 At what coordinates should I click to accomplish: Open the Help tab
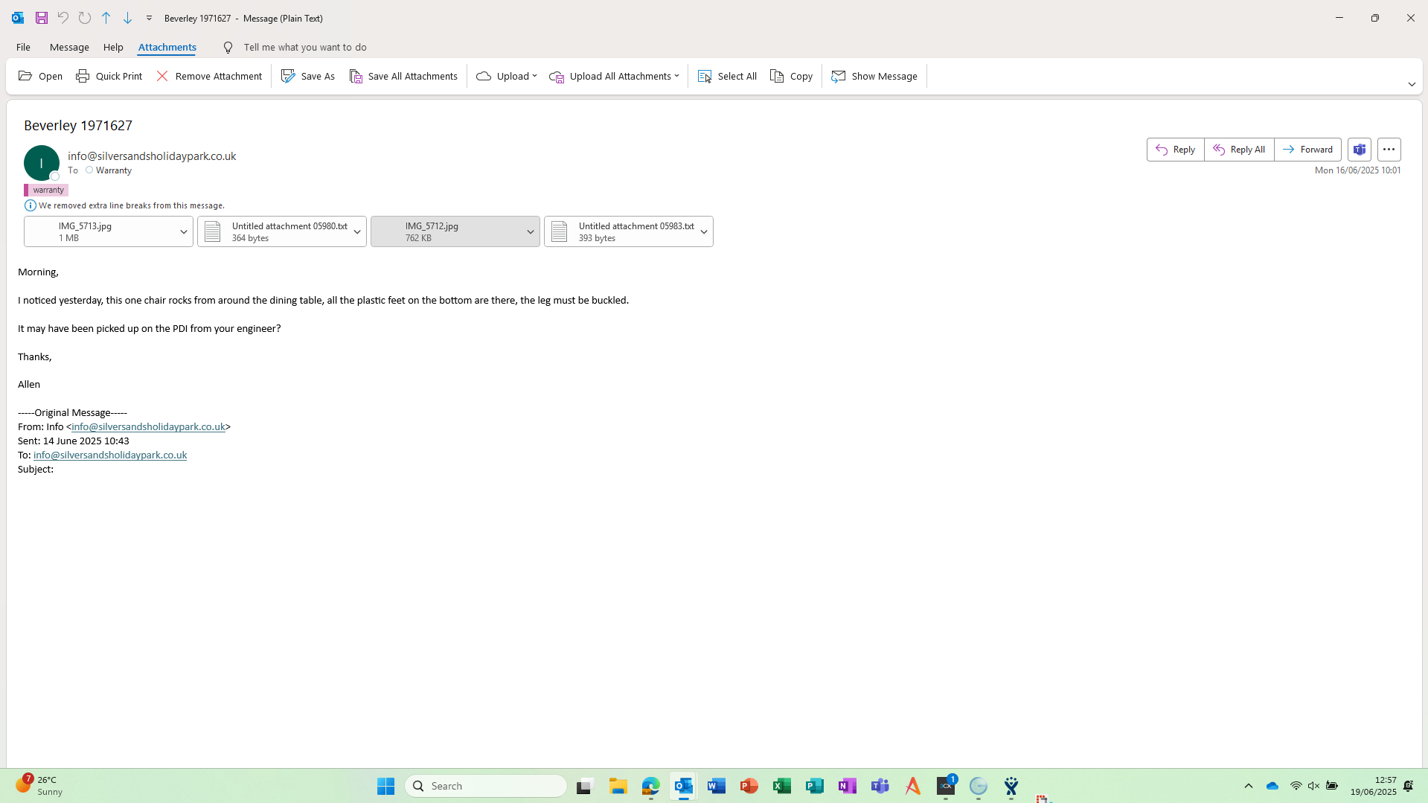click(x=113, y=47)
